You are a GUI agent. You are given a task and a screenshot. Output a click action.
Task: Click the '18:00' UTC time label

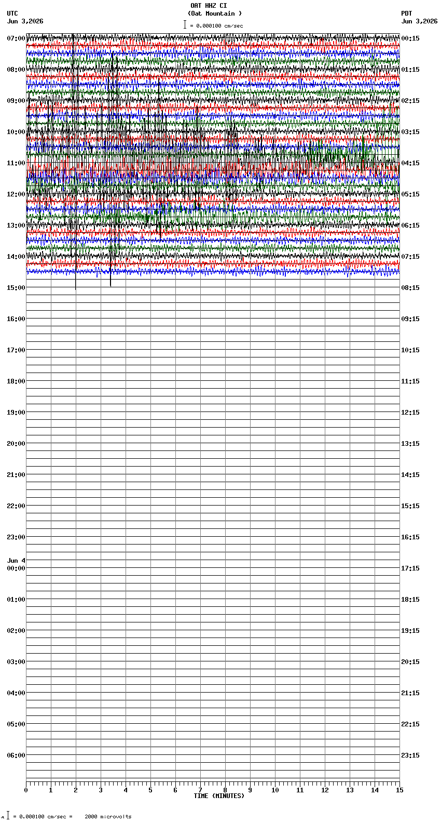point(16,381)
